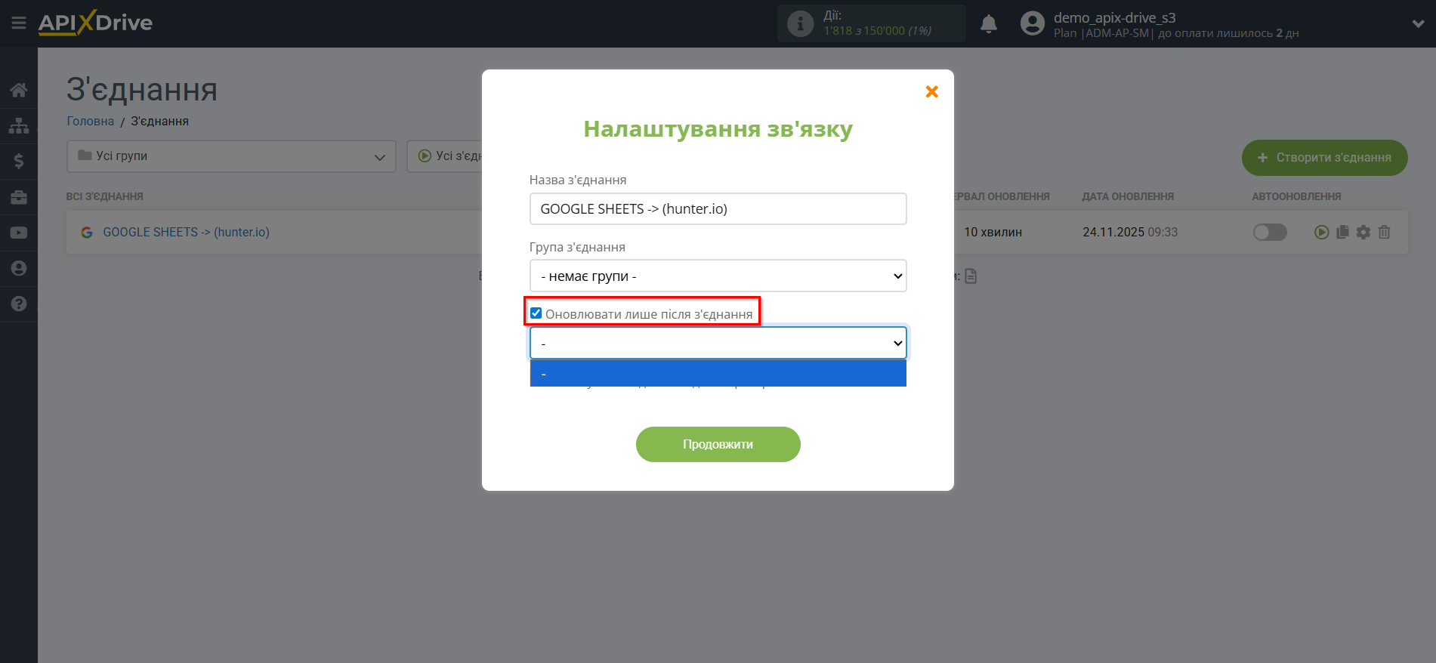This screenshot has width=1436, height=663.
Task: Toggle auto-update switch for the connection
Action: [x=1269, y=232]
